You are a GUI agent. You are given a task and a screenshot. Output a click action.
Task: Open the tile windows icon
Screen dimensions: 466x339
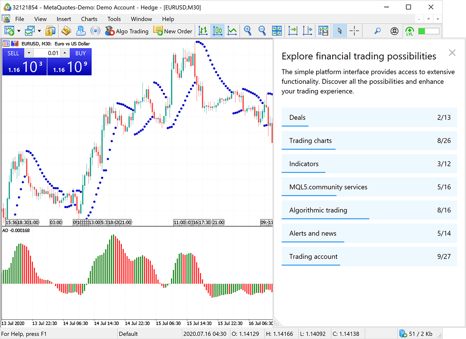coord(277,31)
